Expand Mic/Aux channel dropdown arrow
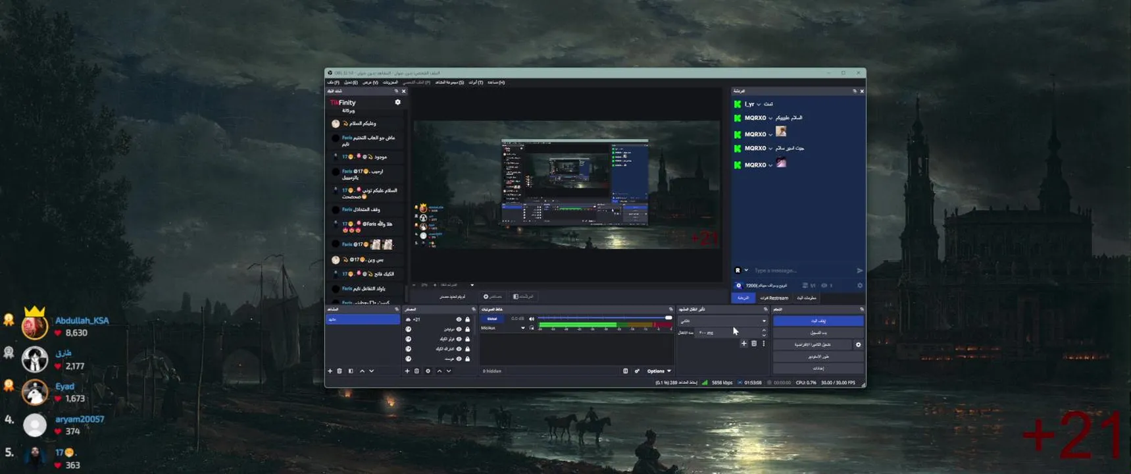The width and height of the screenshot is (1131, 474). [523, 328]
